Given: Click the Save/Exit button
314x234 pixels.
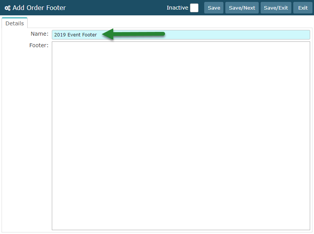Looking at the screenshot, I should pos(276,8).
